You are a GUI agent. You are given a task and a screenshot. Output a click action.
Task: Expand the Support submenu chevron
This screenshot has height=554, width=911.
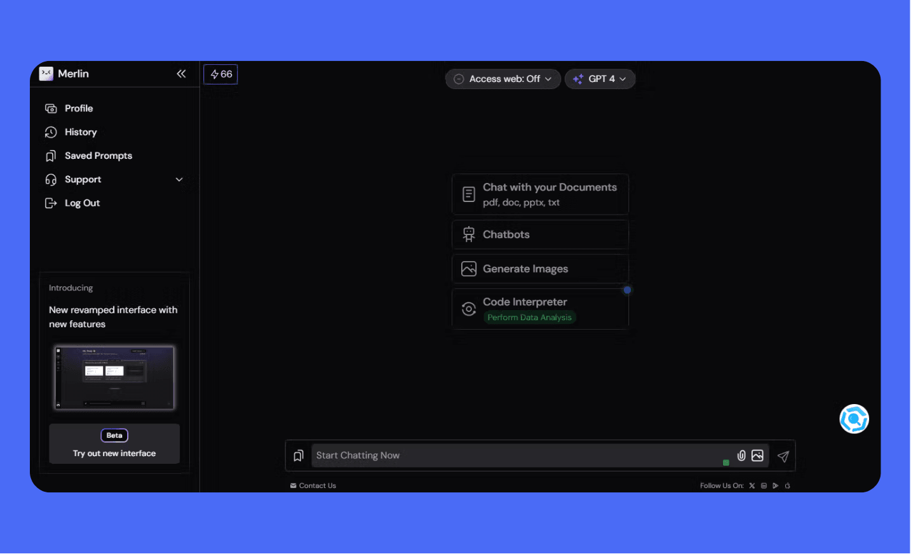[x=179, y=180]
